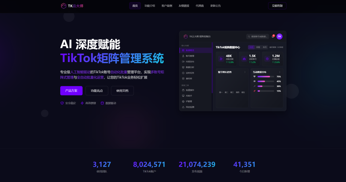The image size is (346, 182).
Task: Open 账号增长趋势 panel options menu
Action: click(x=245, y=72)
